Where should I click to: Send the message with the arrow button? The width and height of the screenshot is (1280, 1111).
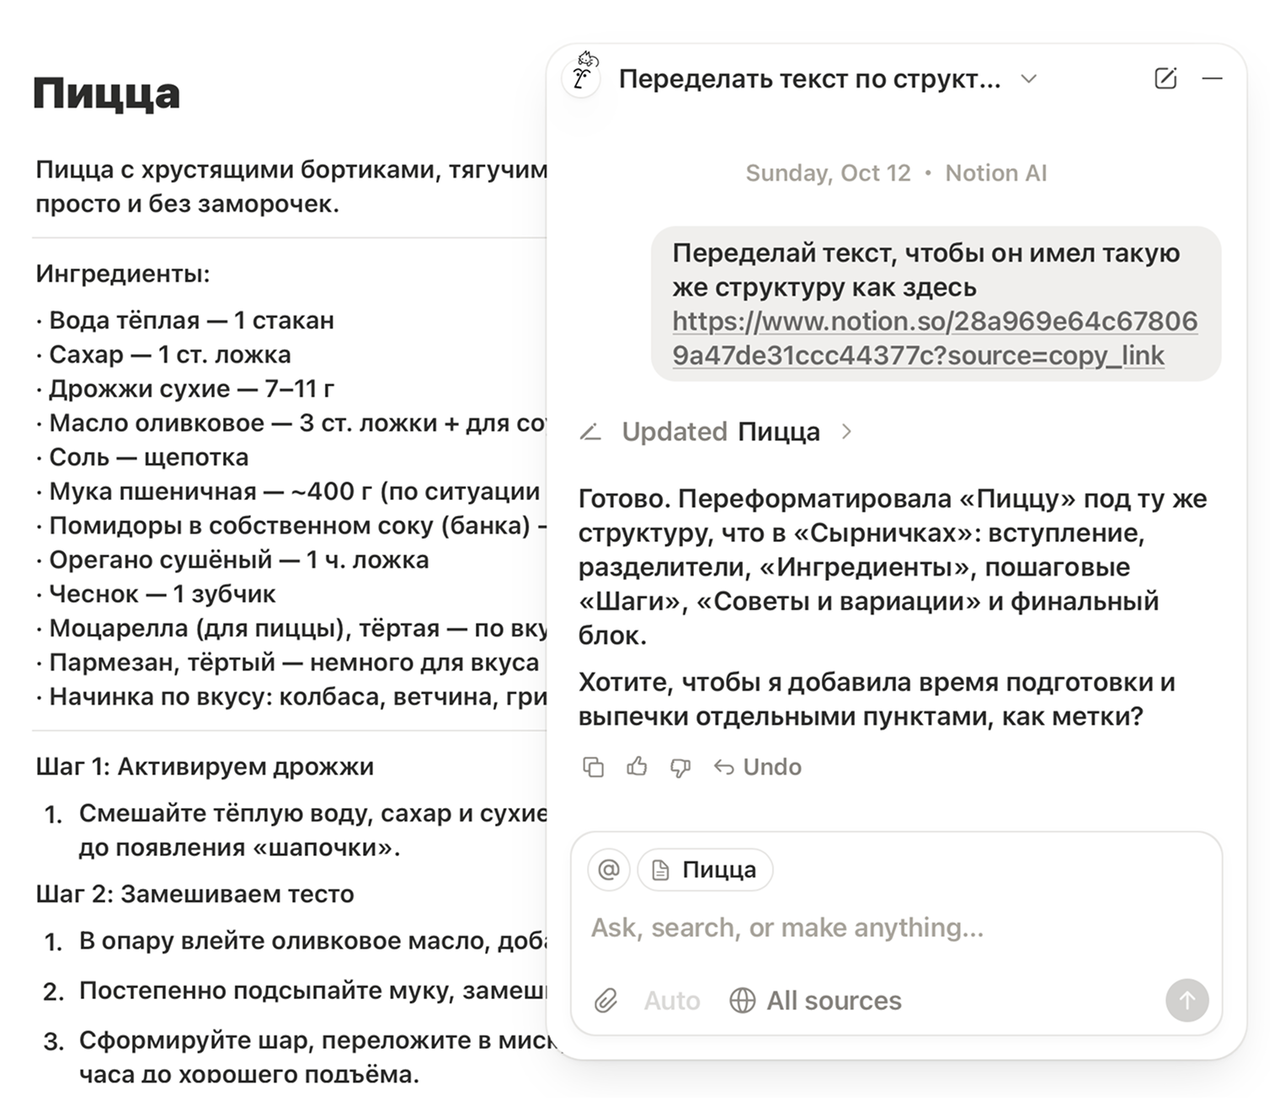point(1187,1001)
